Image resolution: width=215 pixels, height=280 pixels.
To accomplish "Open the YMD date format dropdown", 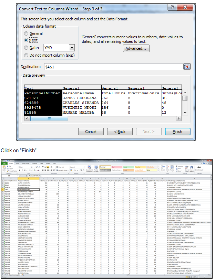I will pos(72,48).
